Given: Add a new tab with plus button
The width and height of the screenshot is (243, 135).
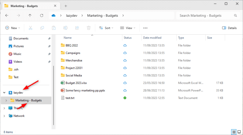Looking at the screenshot, I should click(66, 6).
